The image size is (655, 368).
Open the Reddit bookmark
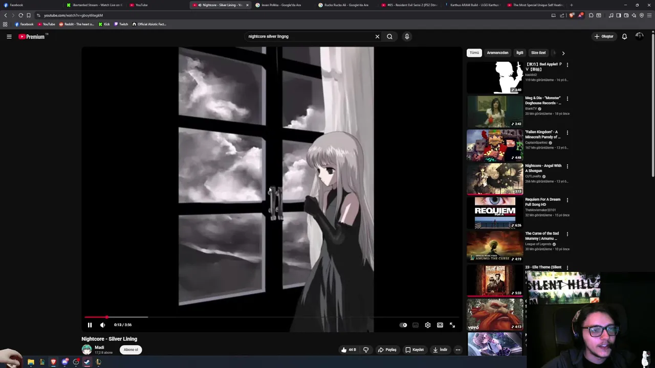(x=77, y=24)
